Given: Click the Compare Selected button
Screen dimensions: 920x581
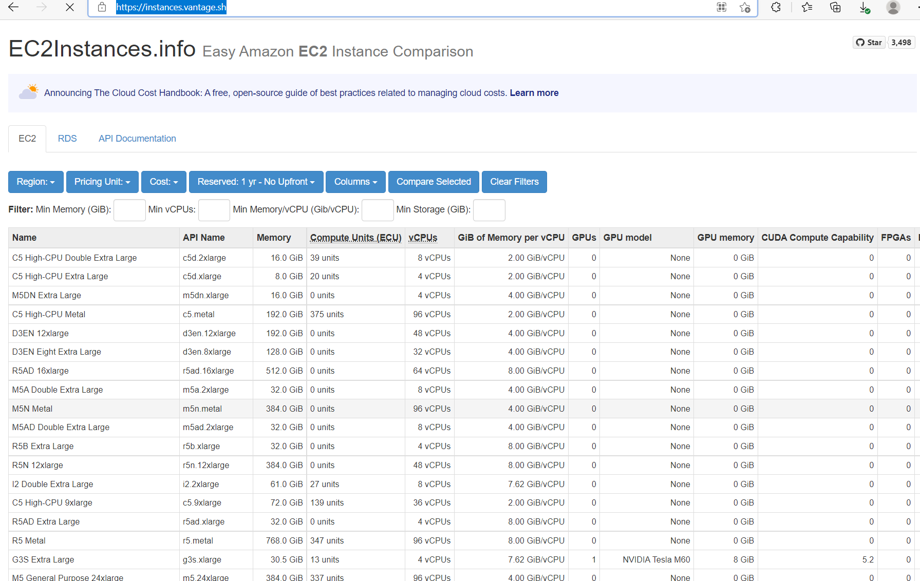Looking at the screenshot, I should [x=434, y=182].
